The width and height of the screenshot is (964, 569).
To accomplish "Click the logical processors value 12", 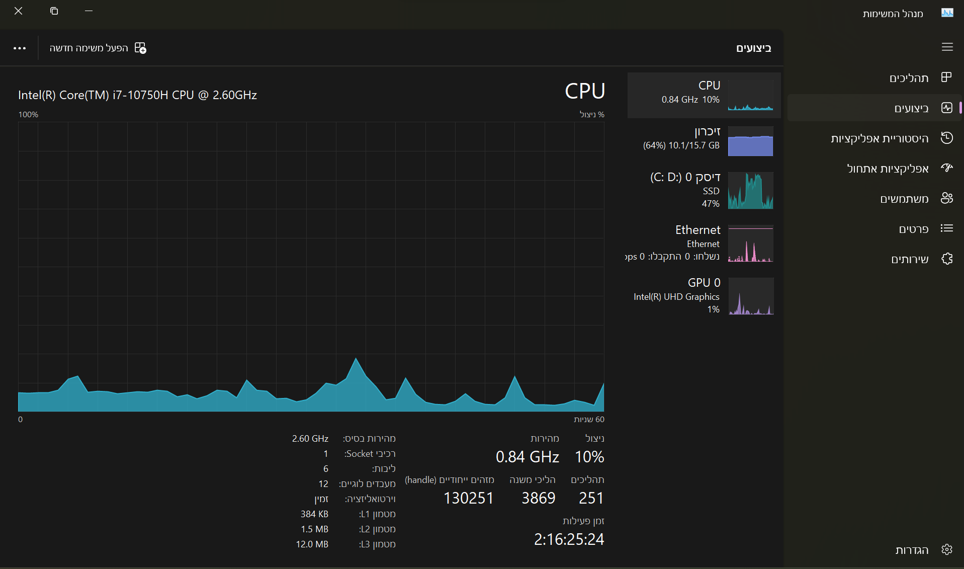I will click(323, 484).
